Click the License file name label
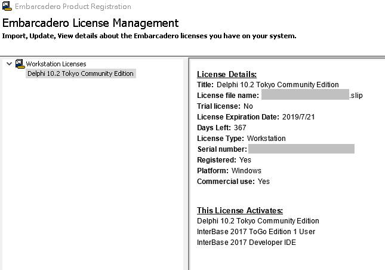Image resolution: width=385 pixels, height=270 pixels. [228, 96]
